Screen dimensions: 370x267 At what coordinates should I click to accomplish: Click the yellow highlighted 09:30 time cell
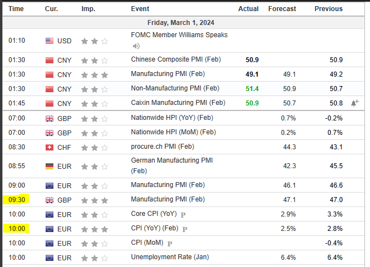click(17, 199)
